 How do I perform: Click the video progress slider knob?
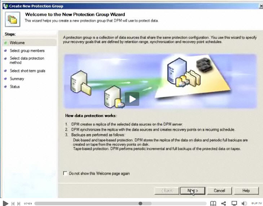pyautogui.click(x=140, y=203)
